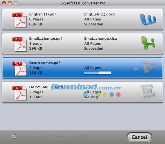Click the PDF icon for DAISY...MILLER.pdf
This screenshot has height=144, width=165.
pyautogui.click(x=19, y=93)
